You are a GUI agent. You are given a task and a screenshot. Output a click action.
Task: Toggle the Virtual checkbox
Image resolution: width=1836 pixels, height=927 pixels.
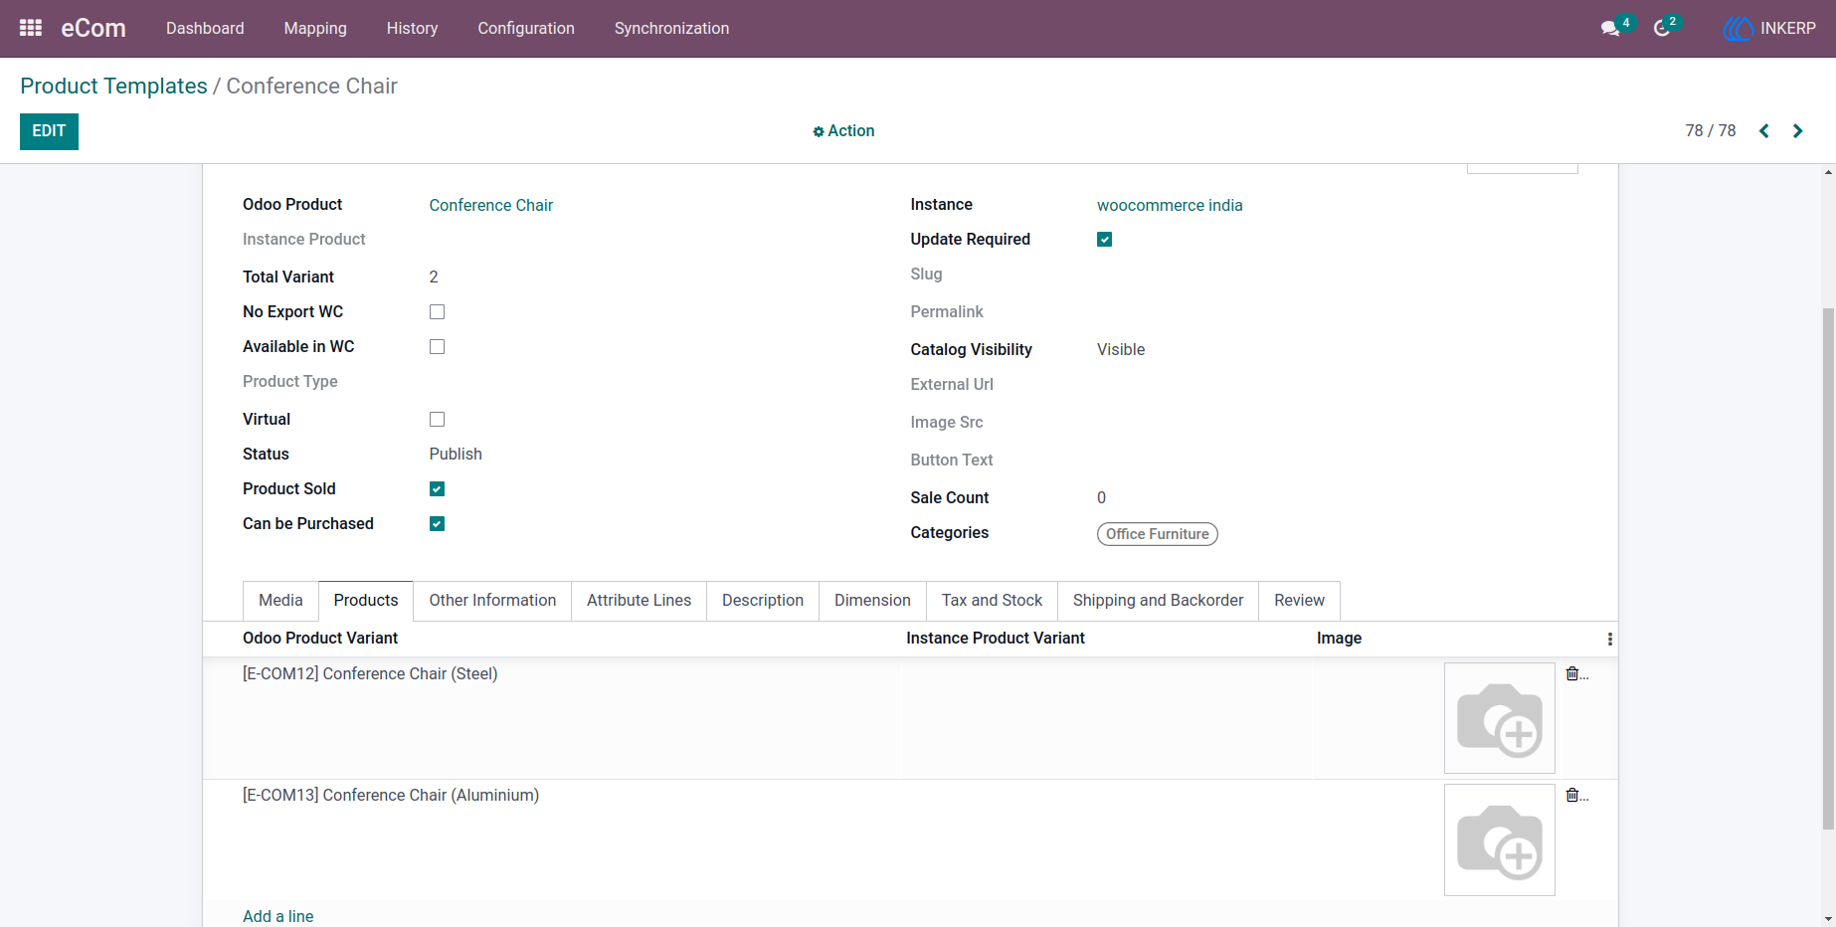[437, 420]
